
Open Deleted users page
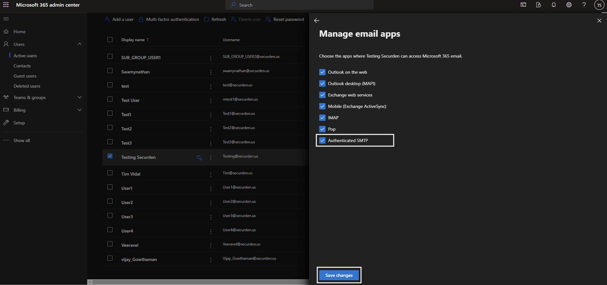click(x=27, y=86)
